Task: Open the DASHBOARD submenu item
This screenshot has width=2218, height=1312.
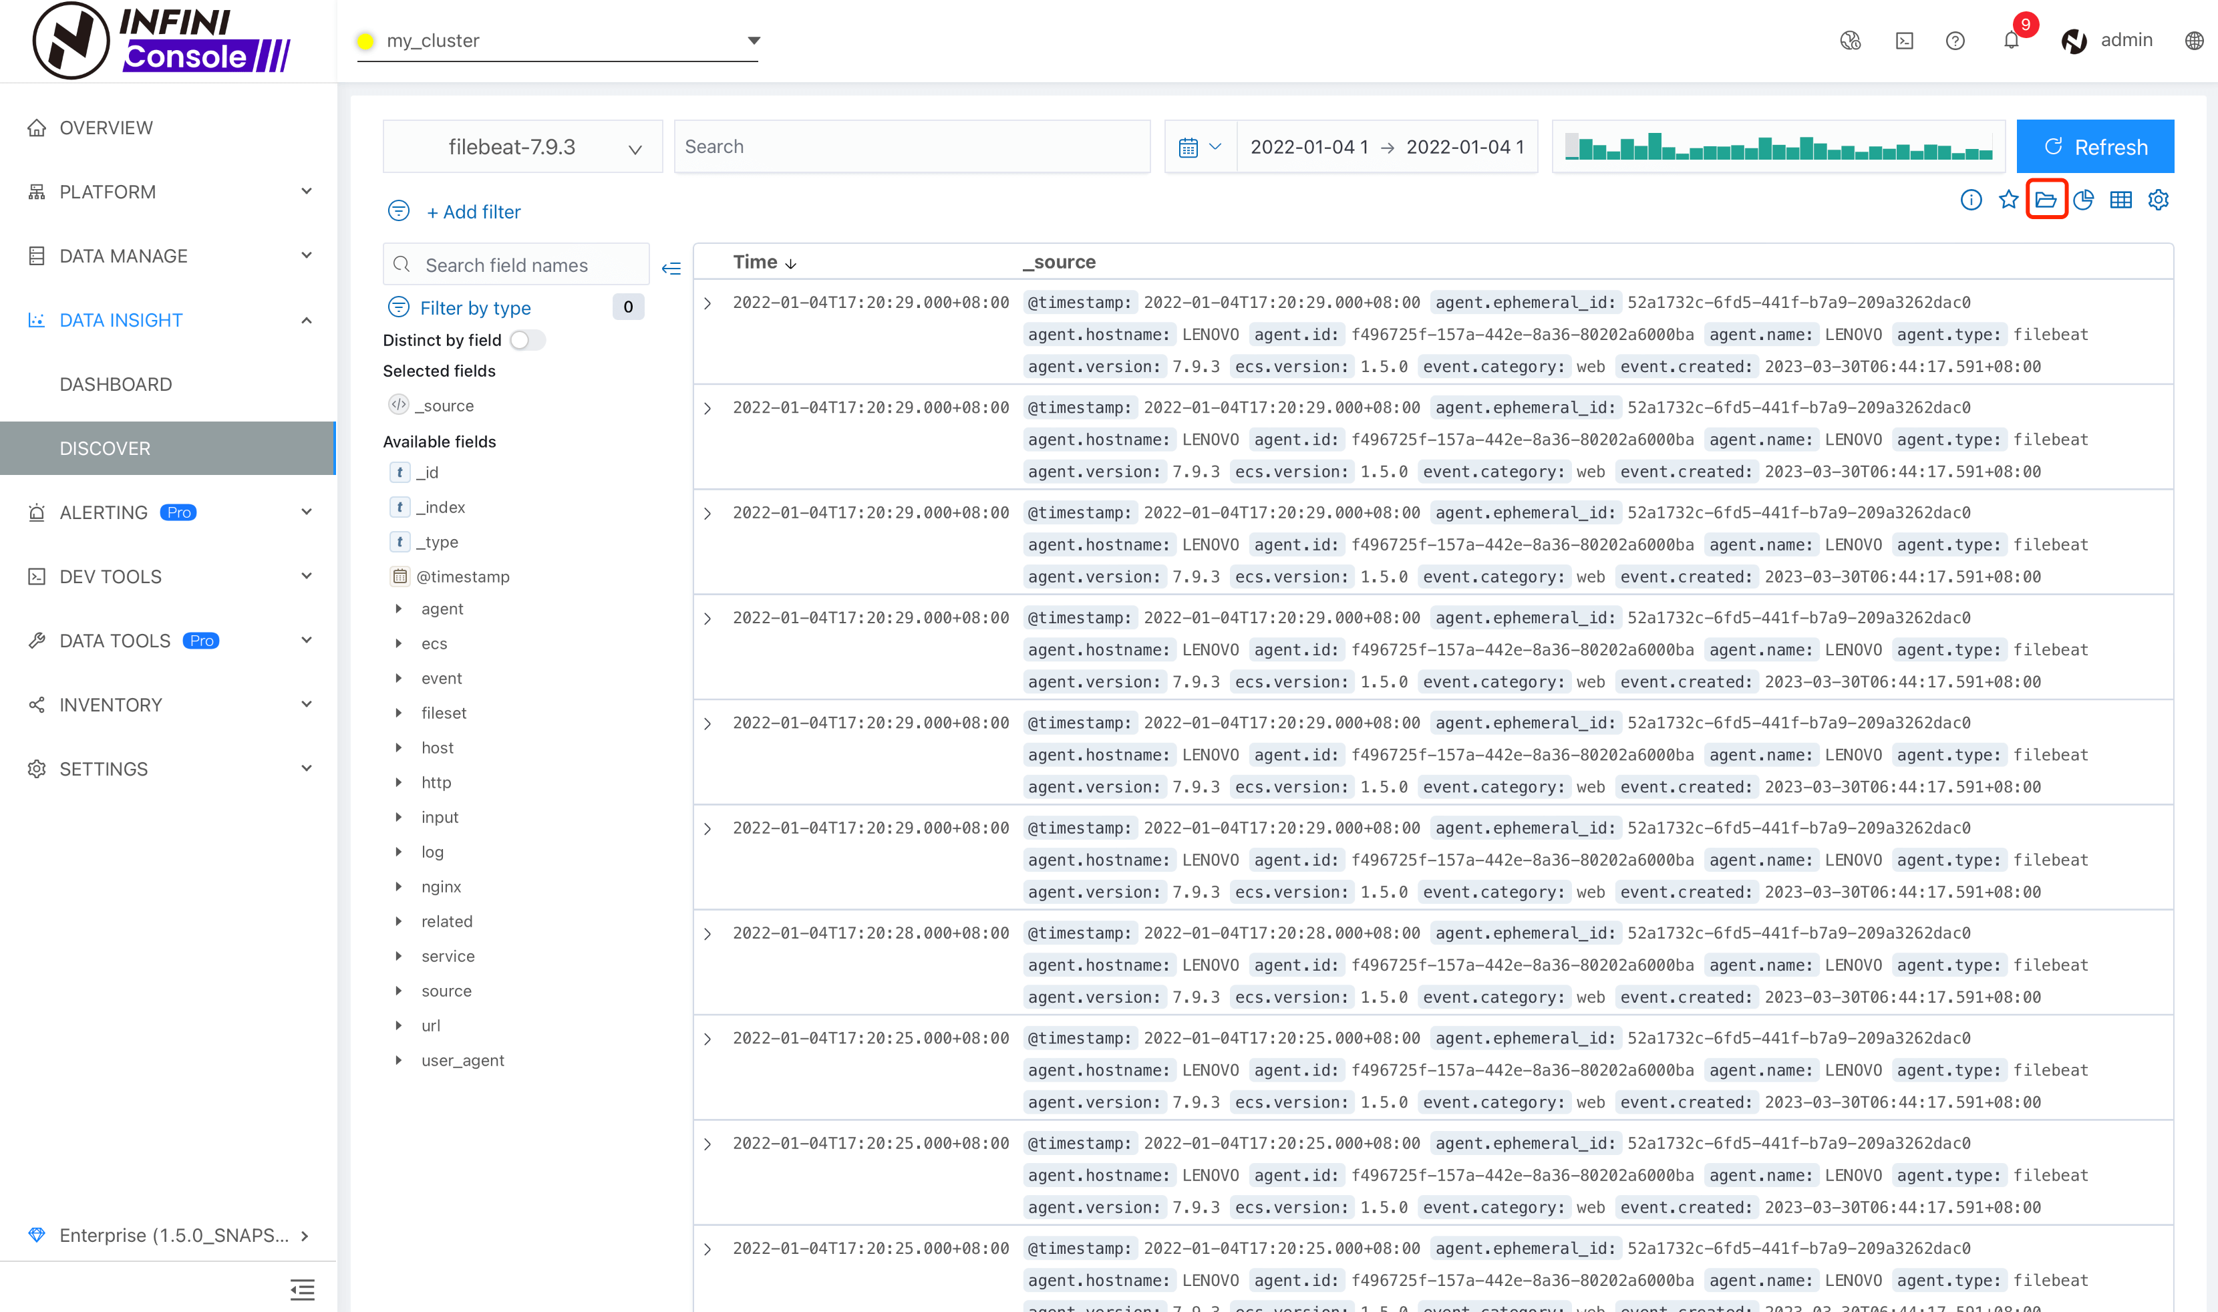Action: coord(168,385)
